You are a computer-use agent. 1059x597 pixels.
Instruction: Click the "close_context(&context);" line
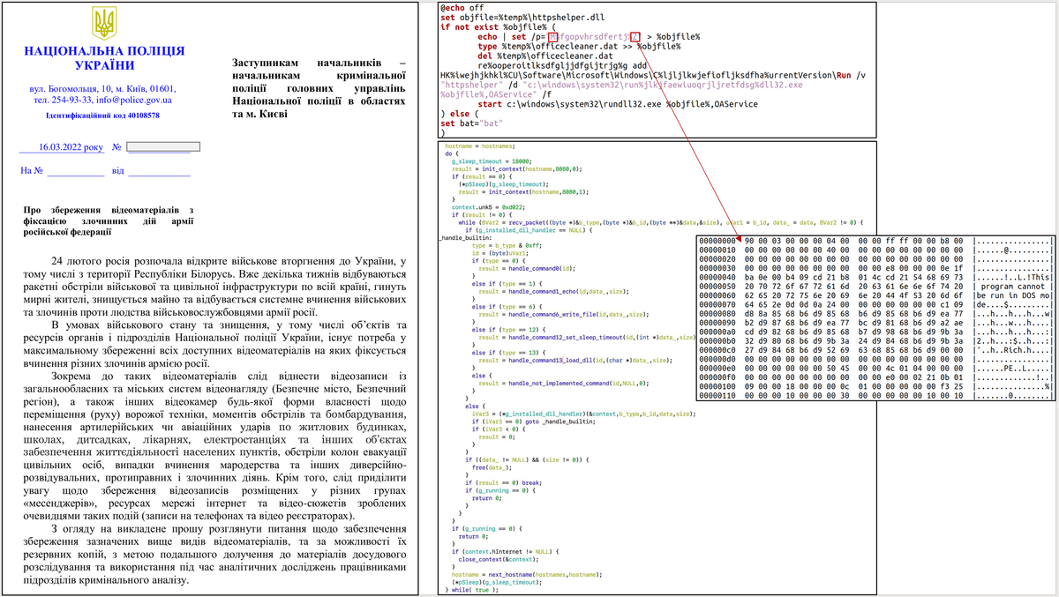click(x=499, y=559)
